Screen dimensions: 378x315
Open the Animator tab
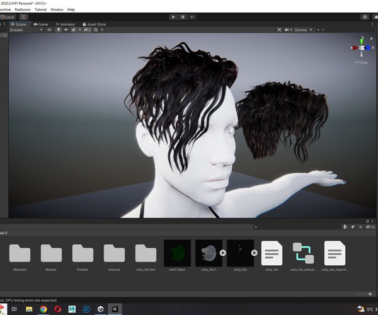pyautogui.click(x=66, y=25)
